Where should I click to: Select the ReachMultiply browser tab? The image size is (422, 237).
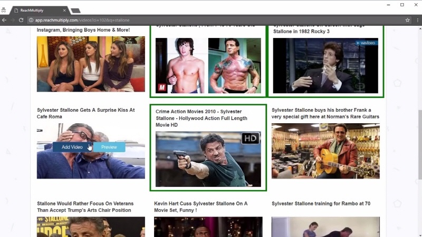tap(39, 11)
